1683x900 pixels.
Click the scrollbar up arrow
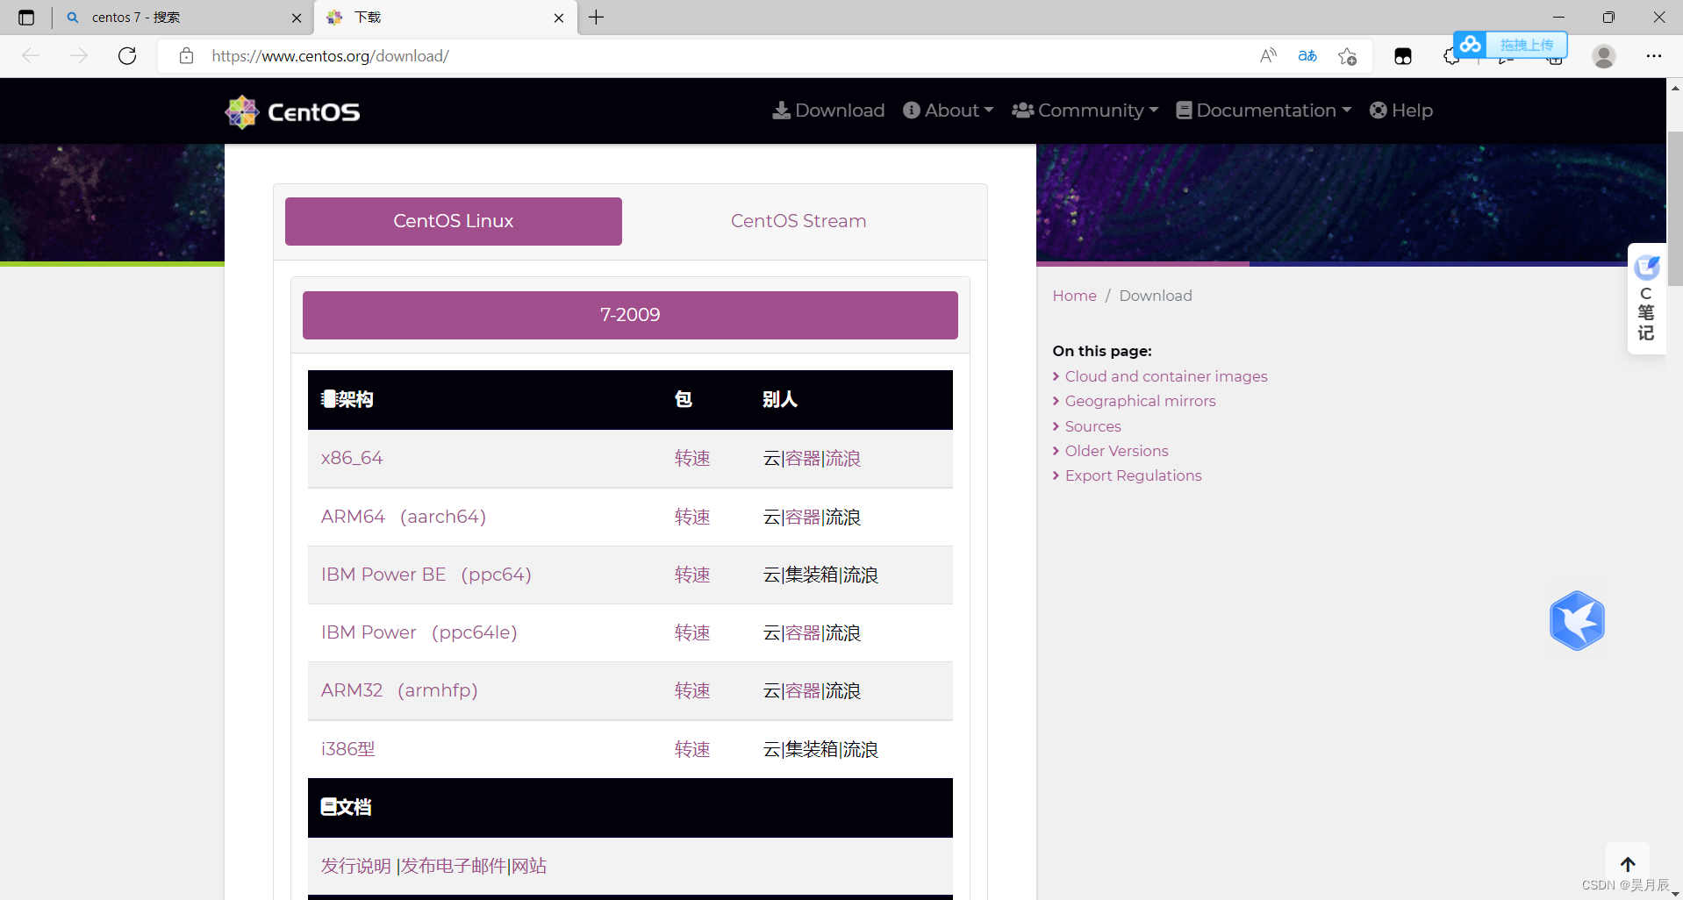coord(1675,87)
